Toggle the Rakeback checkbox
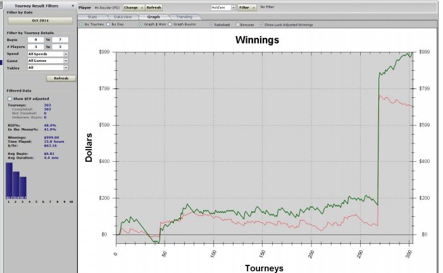 coord(211,25)
